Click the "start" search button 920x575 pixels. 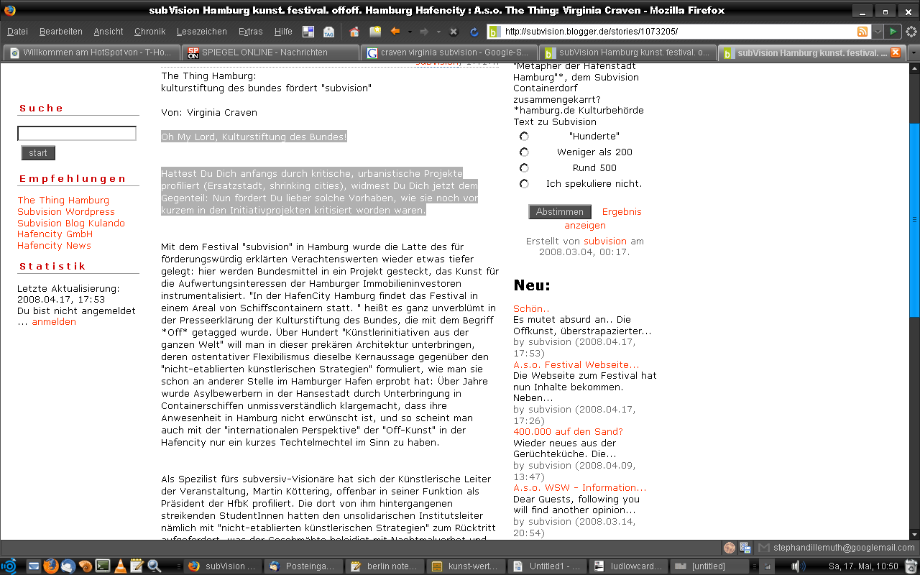coord(38,153)
